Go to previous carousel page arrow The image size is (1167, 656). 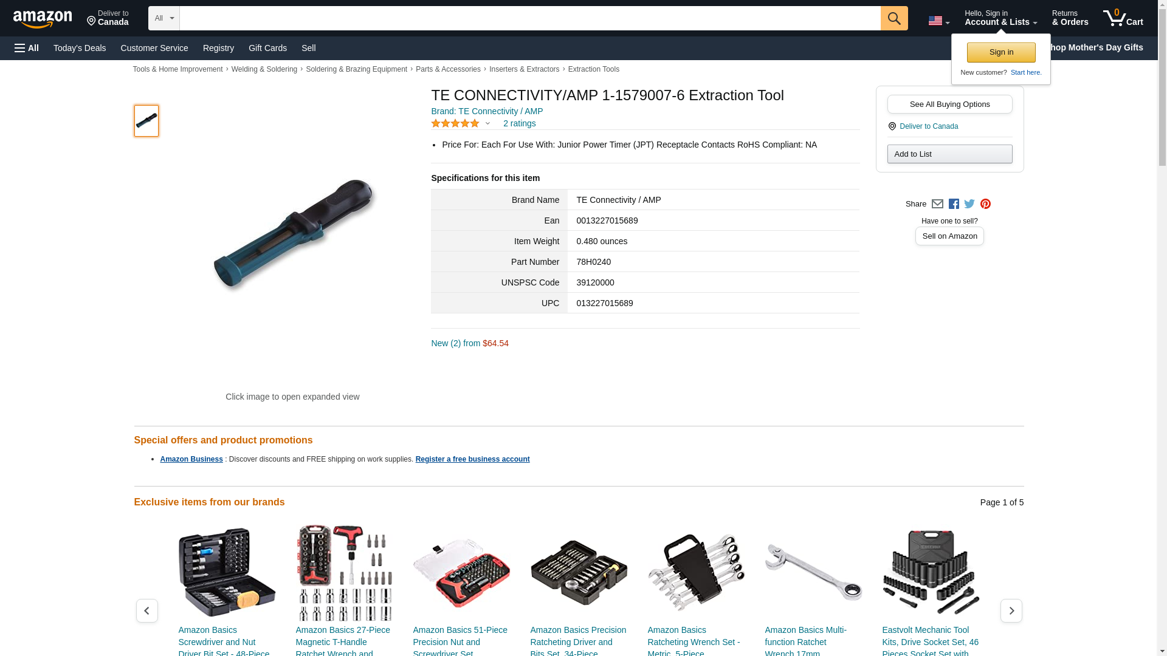click(x=146, y=610)
